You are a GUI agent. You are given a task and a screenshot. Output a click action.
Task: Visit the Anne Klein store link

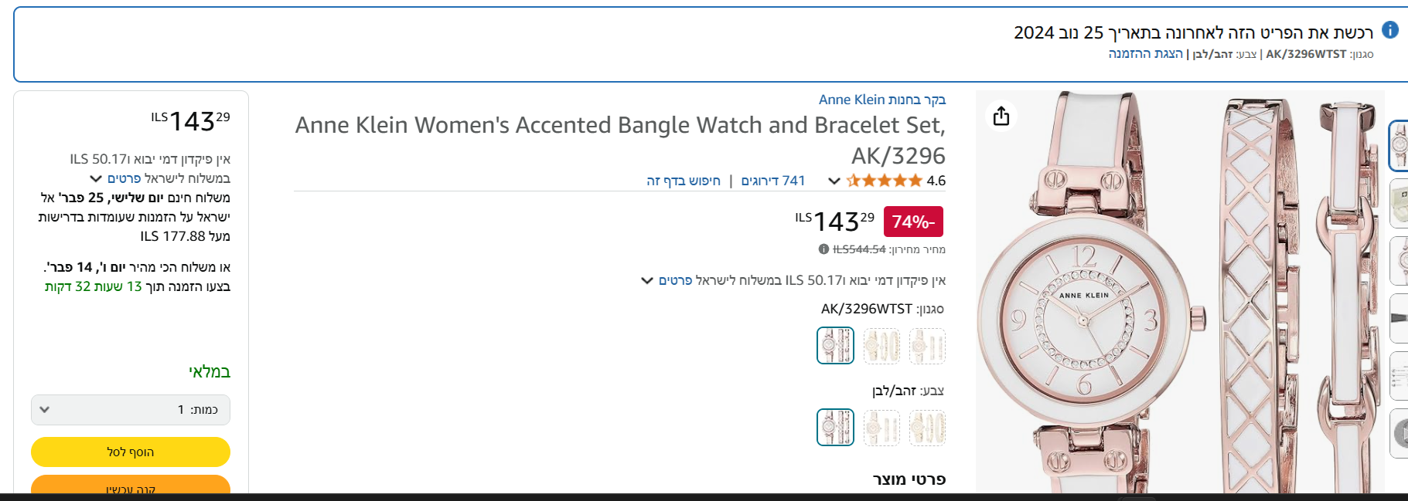[881, 100]
